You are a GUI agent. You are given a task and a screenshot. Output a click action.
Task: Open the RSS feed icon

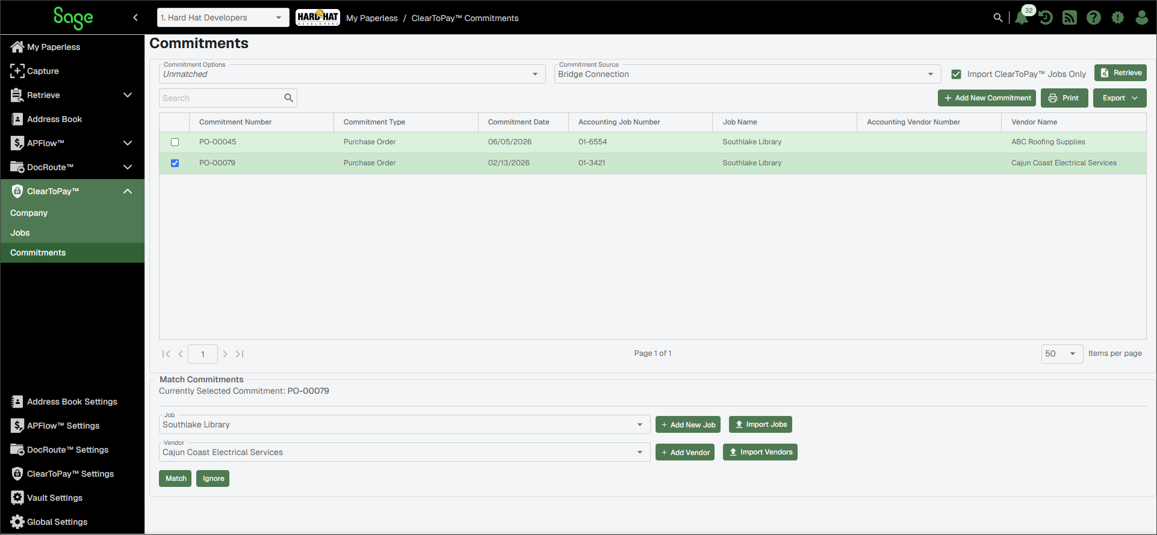1070,17
